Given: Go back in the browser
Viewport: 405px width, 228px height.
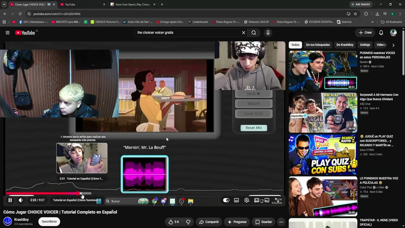Looking at the screenshot, I should [5, 14].
